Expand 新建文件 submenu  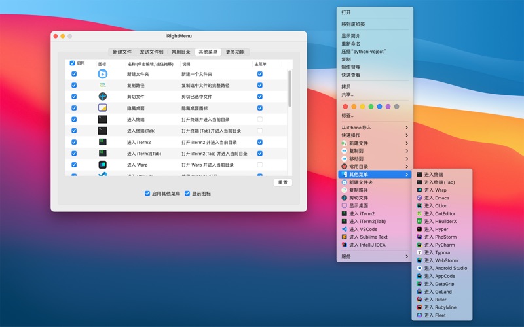[375, 143]
